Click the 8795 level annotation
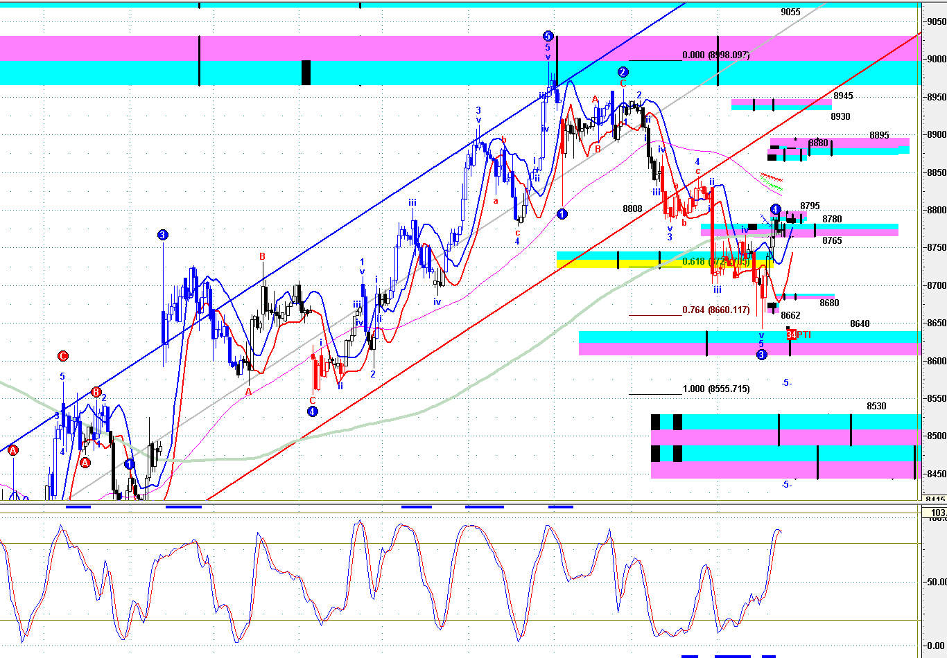 click(810, 206)
